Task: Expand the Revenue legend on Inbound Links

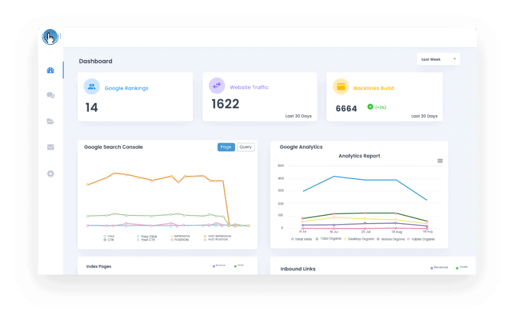Action: click(439, 267)
